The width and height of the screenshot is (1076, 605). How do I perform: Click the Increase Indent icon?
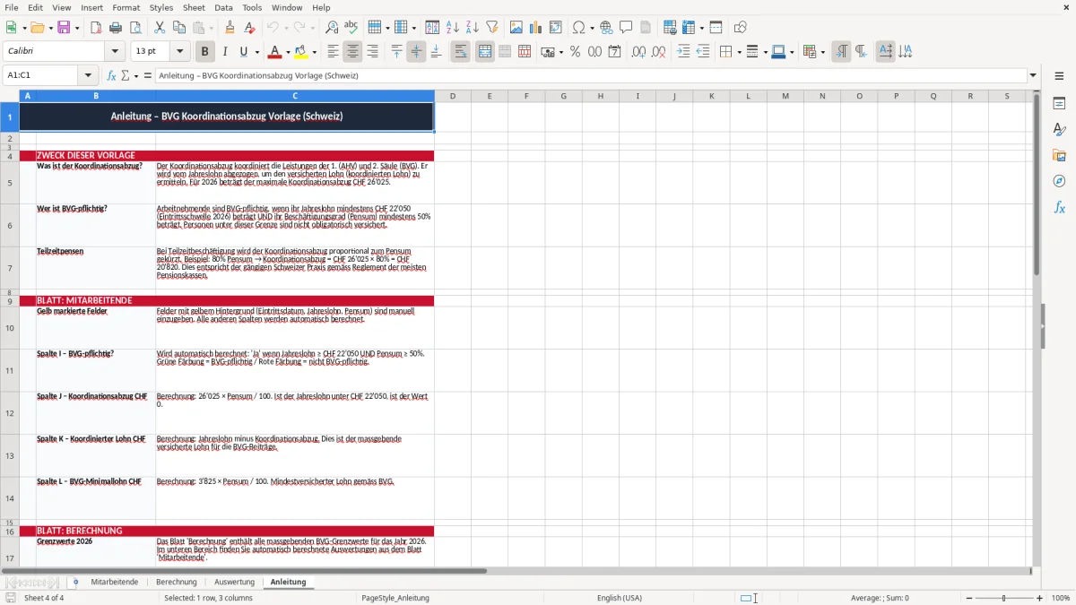pyautogui.click(x=683, y=52)
